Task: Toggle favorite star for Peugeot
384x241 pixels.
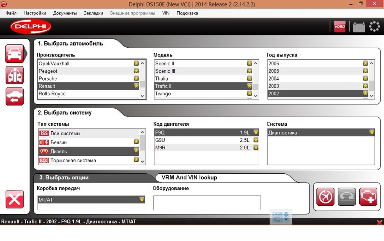Action: pyautogui.click(x=136, y=71)
